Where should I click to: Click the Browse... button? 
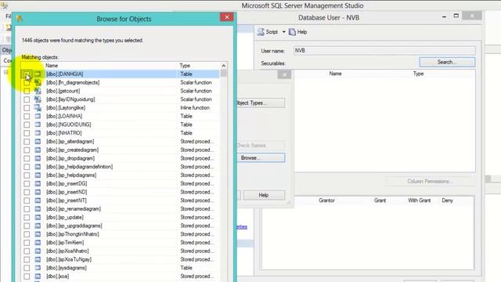(x=261, y=158)
